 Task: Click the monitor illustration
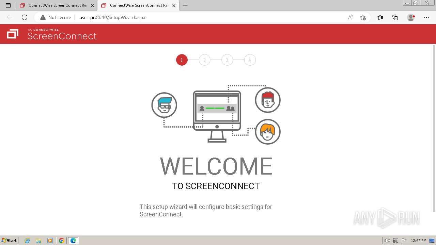click(x=217, y=116)
